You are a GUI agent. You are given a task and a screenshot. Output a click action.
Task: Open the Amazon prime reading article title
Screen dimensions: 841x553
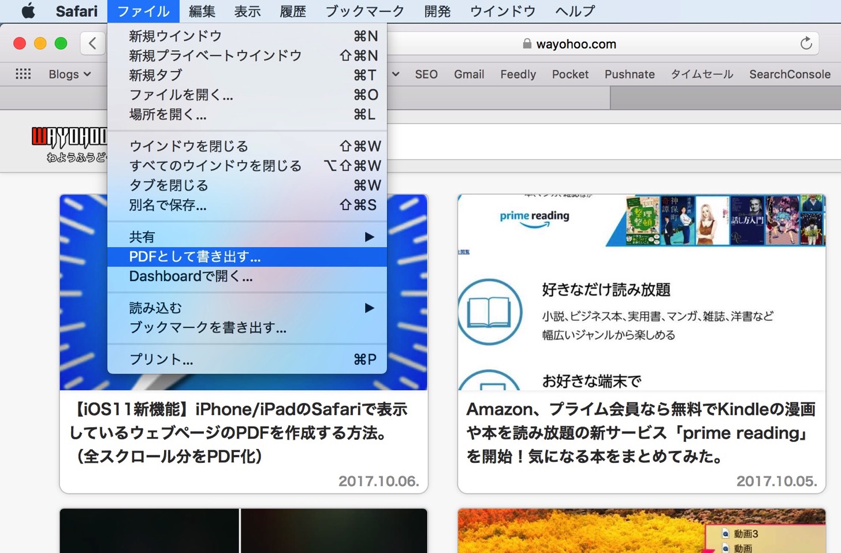click(x=641, y=433)
